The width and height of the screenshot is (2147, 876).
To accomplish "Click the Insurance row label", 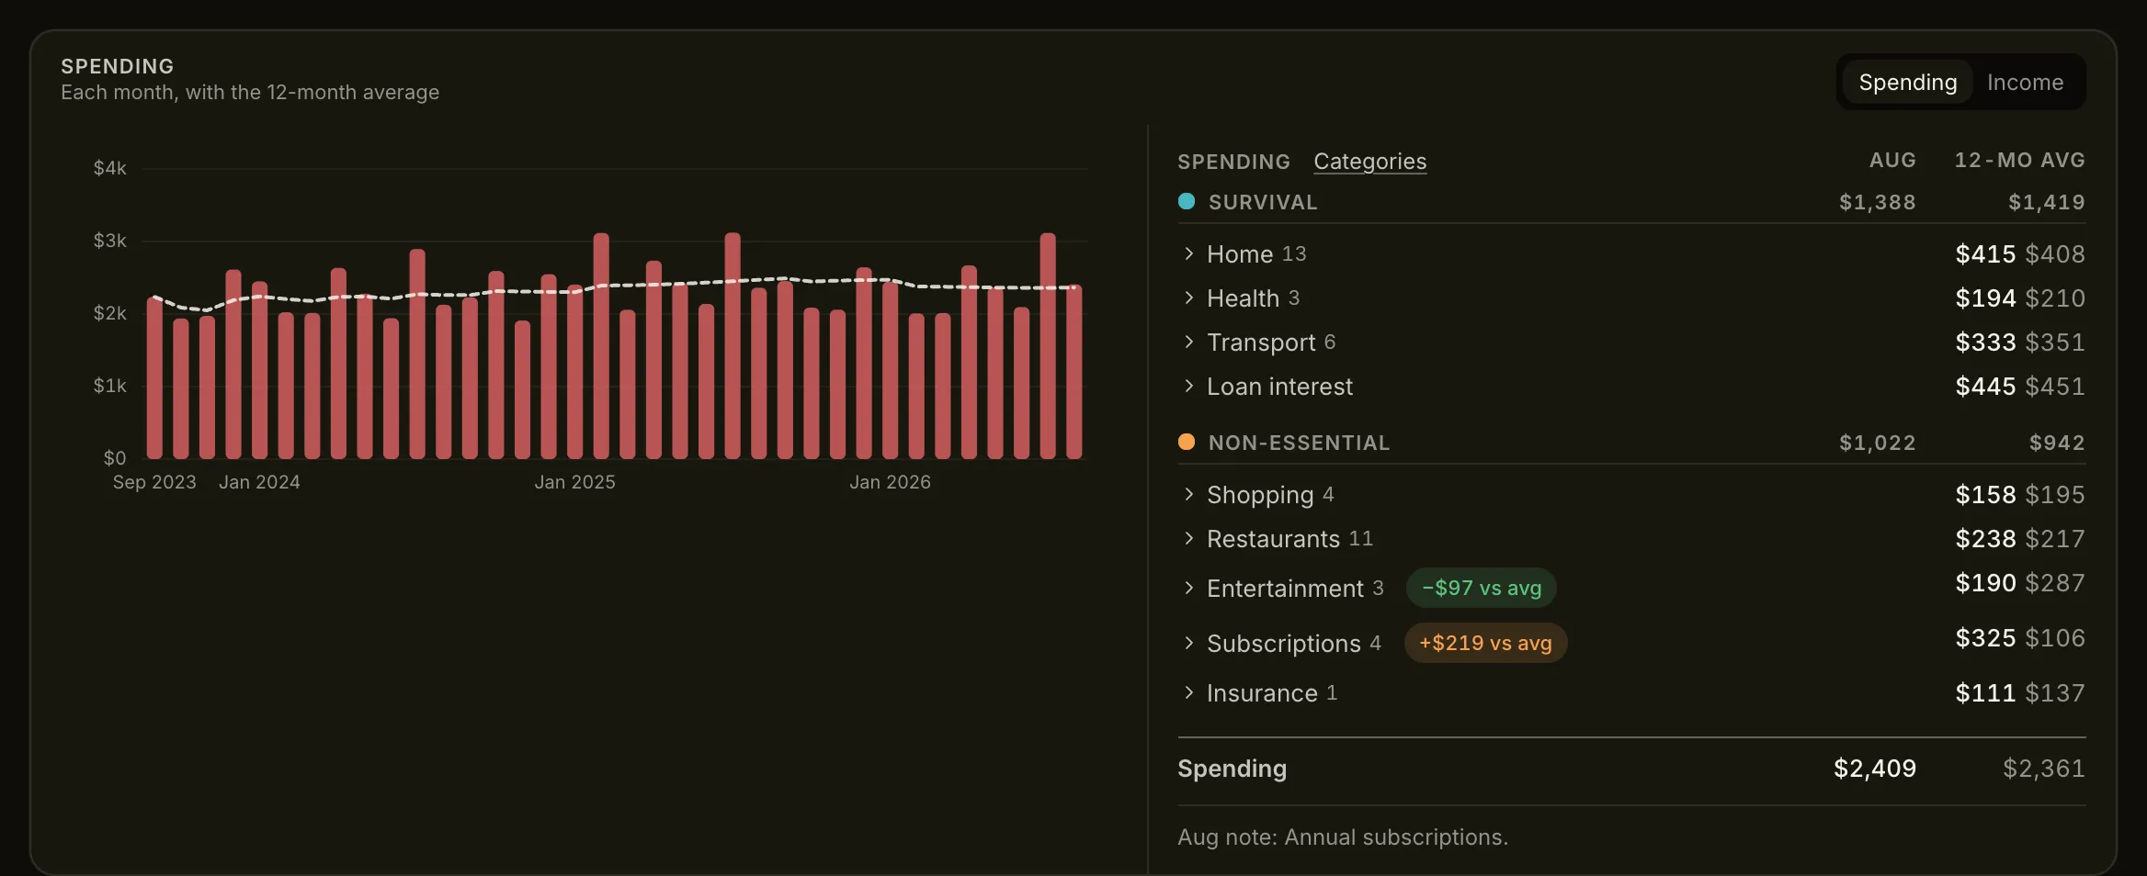I will [1262, 693].
